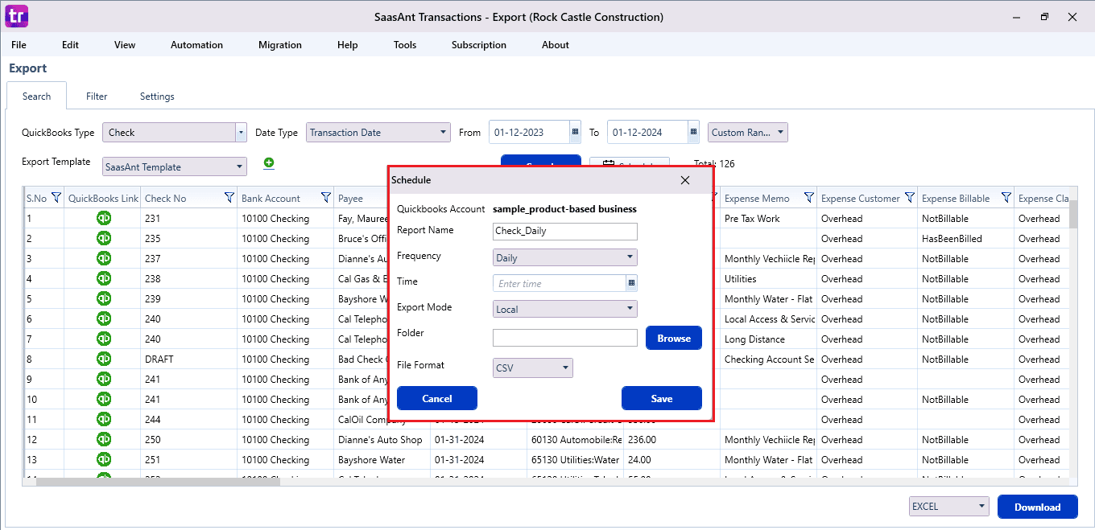Filter the Expense Customer column
This screenshot has width=1095, height=530.
click(x=910, y=198)
